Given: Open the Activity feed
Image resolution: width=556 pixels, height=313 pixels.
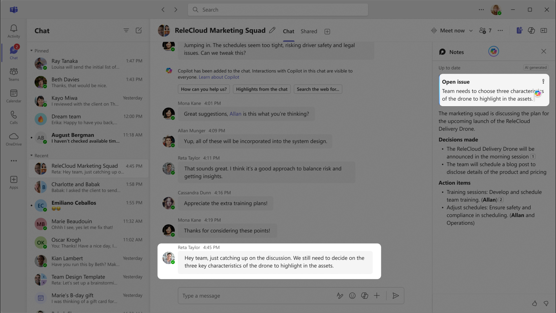Looking at the screenshot, I should [14, 31].
